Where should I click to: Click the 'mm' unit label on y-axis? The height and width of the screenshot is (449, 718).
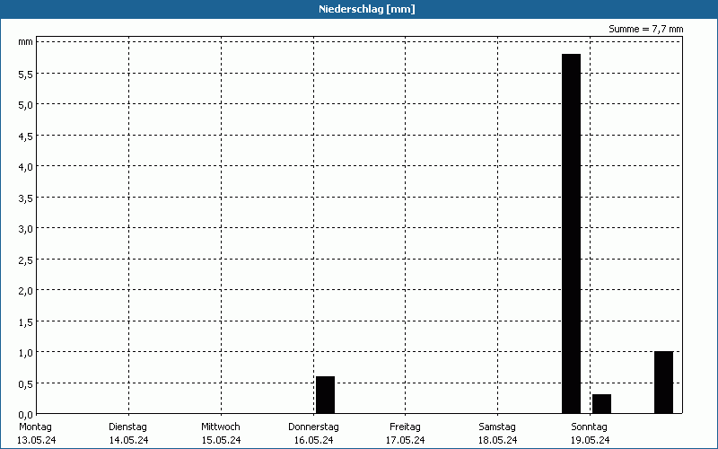click(26, 42)
